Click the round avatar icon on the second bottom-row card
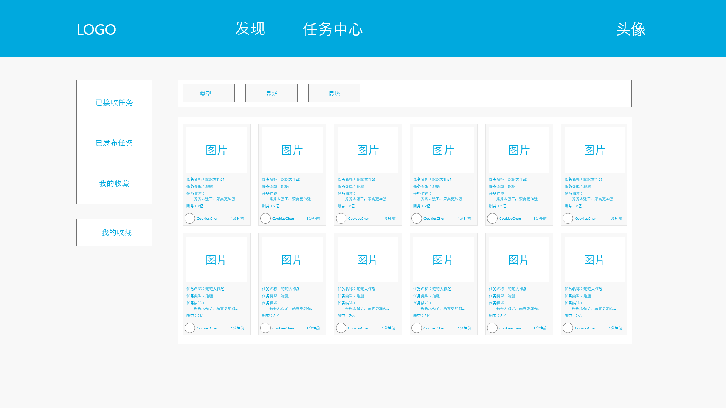The image size is (726, 408). point(265,328)
